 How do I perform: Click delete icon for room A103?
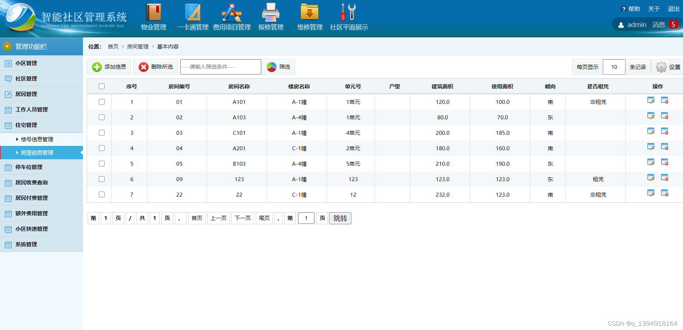coord(665,116)
